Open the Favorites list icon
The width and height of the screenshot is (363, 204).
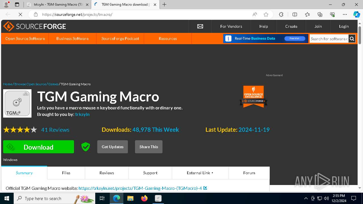pyautogui.click(x=307, y=14)
